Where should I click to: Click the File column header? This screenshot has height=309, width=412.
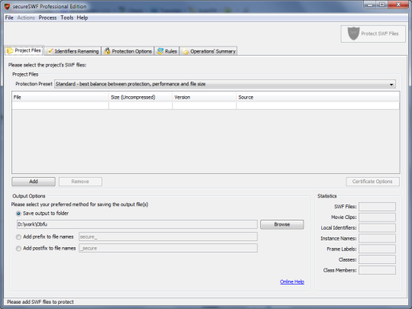tap(60, 97)
